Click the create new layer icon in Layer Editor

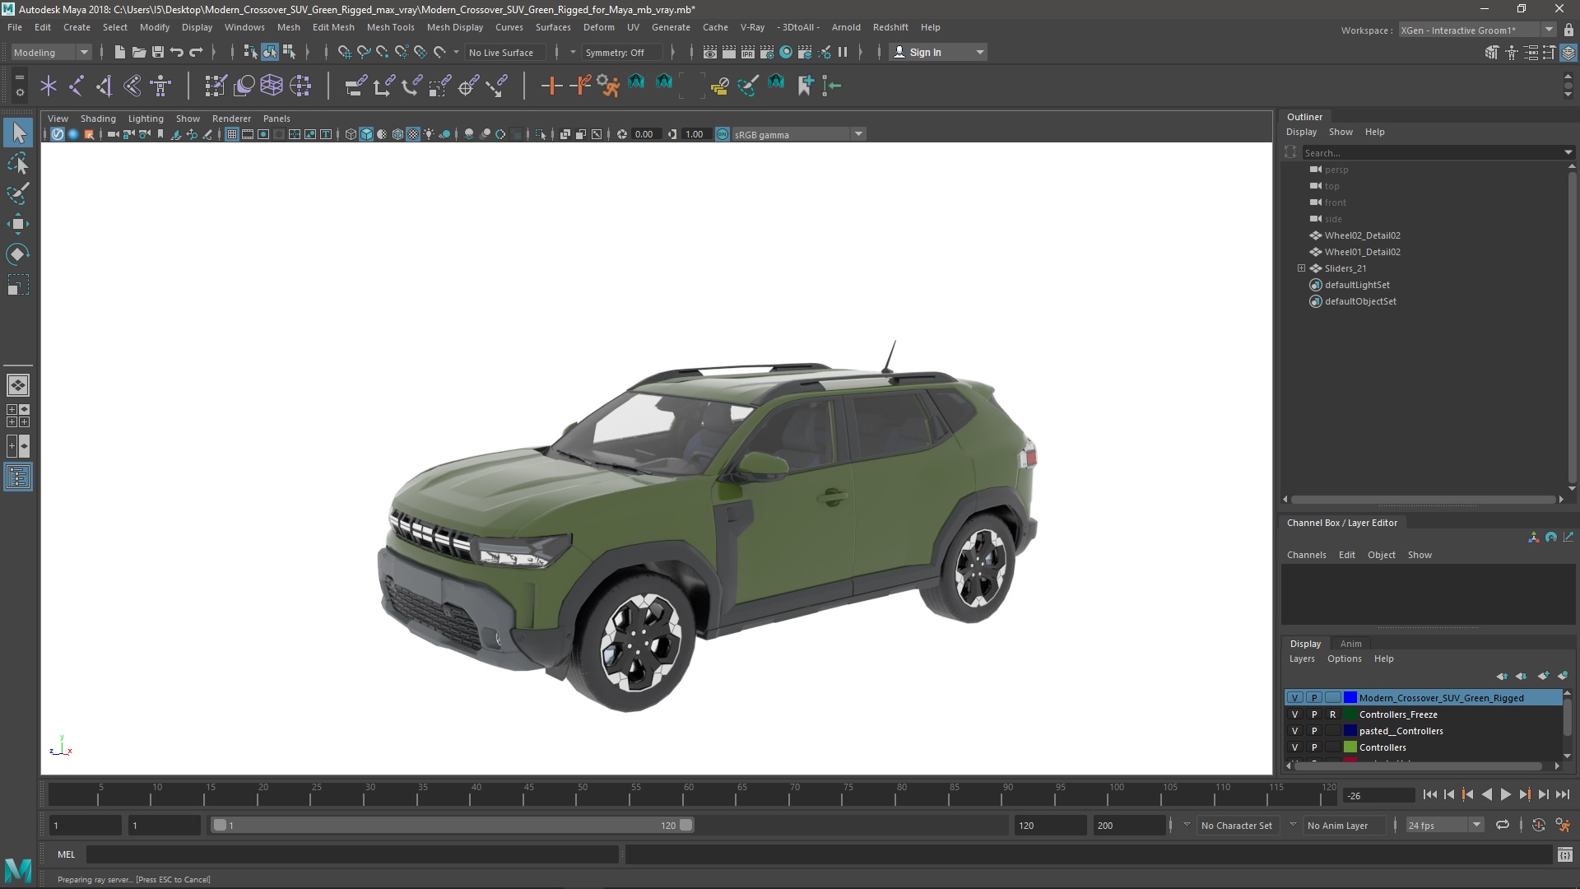(1543, 676)
